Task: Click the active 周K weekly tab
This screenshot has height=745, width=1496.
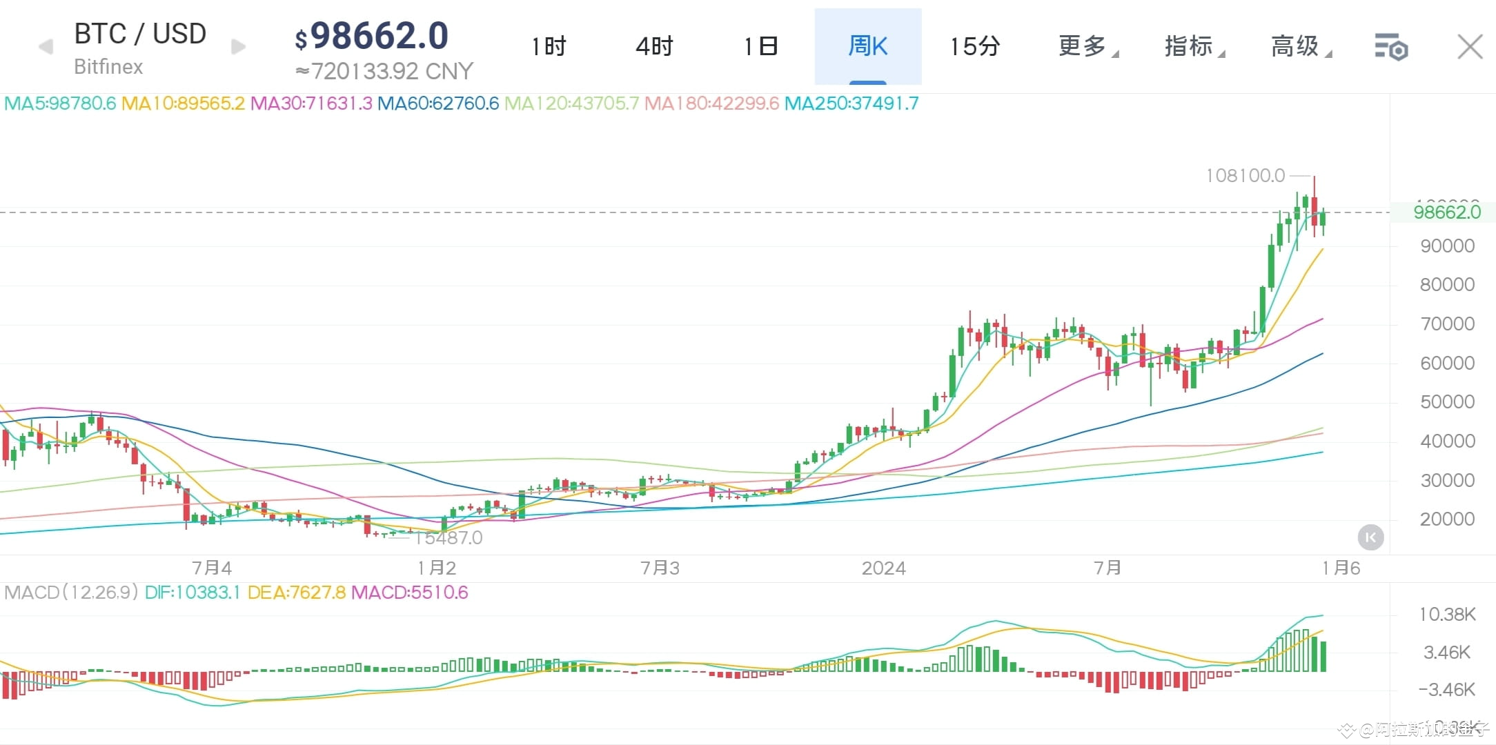Action: (x=868, y=46)
